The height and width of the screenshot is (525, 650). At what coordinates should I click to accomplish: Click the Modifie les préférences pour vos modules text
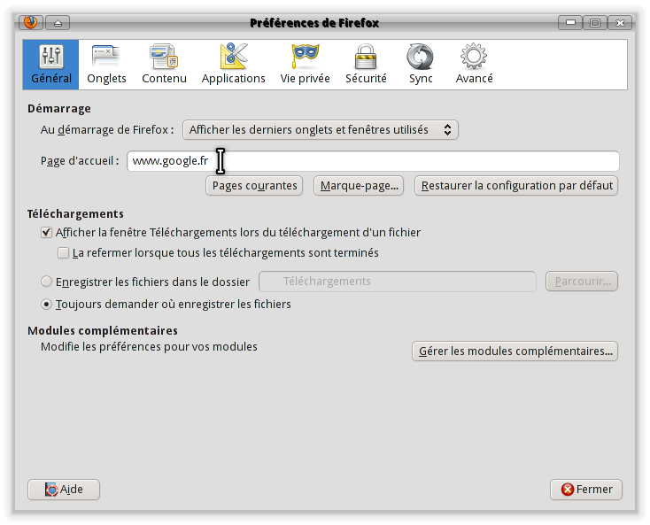tap(149, 347)
